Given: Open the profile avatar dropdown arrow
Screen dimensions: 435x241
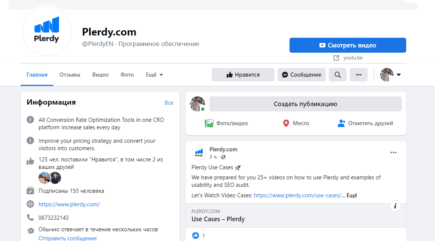Looking at the screenshot, I should (x=399, y=75).
